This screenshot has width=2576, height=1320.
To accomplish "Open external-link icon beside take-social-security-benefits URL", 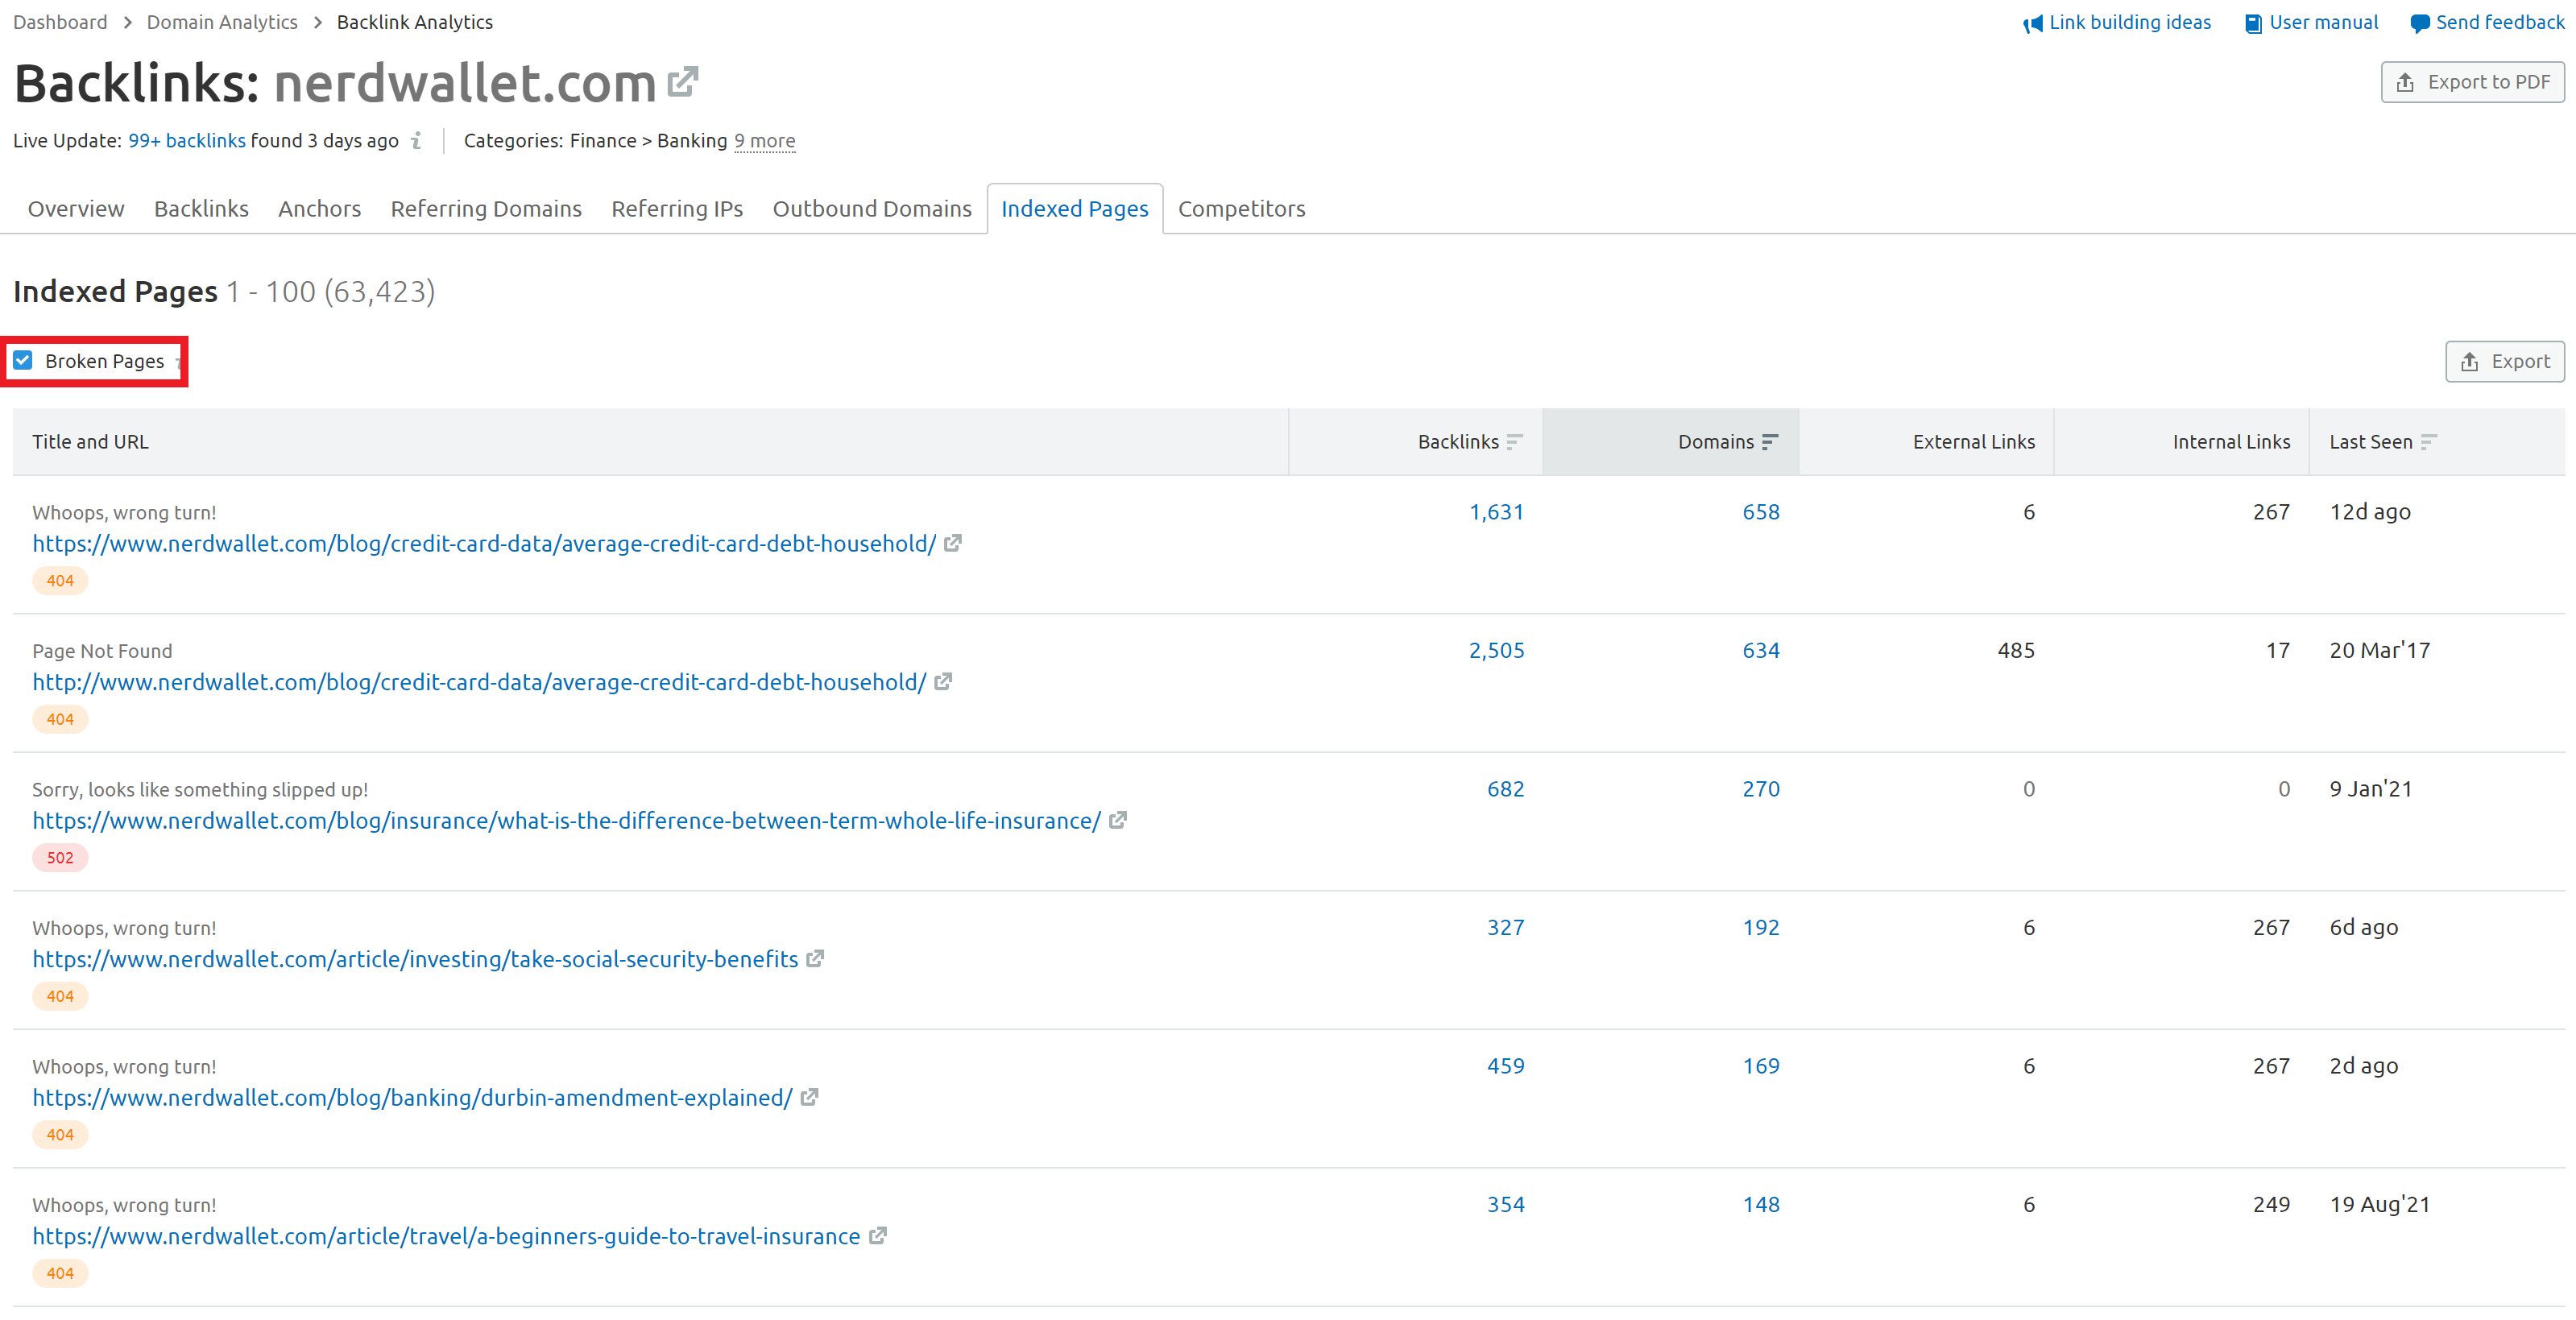I will (x=815, y=958).
